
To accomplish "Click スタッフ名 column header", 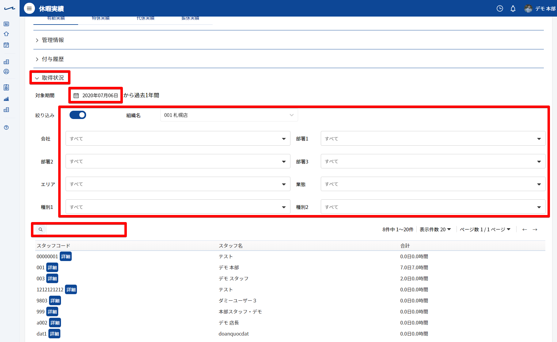I will [230, 246].
